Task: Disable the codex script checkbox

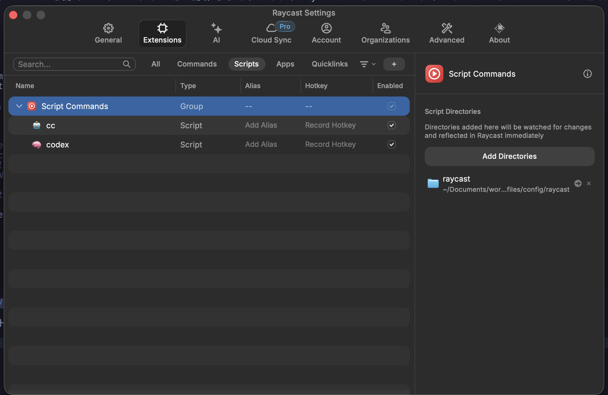Action: [391, 144]
